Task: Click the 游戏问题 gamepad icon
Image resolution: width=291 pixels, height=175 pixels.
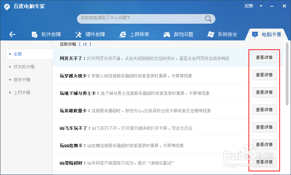Action: (x=166, y=35)
